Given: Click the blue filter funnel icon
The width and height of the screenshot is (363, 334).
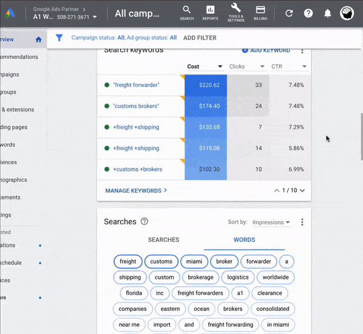Looking at the screenshot, I should click(59, 38).
